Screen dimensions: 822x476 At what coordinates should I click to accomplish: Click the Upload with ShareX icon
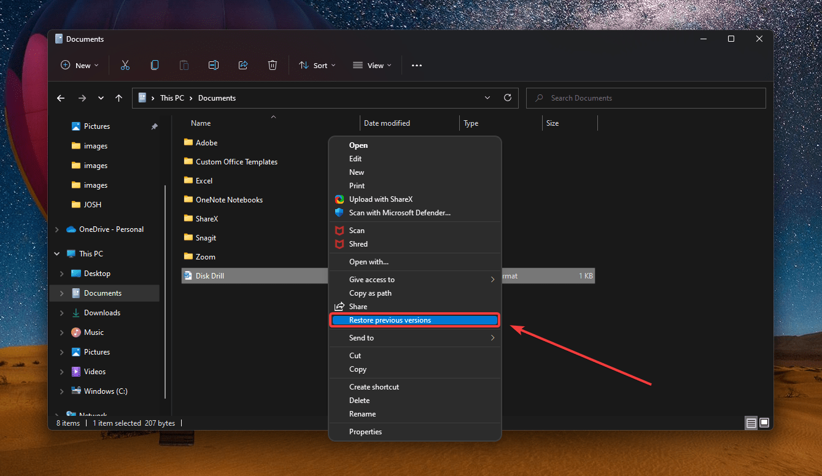[x=339, y=199]
